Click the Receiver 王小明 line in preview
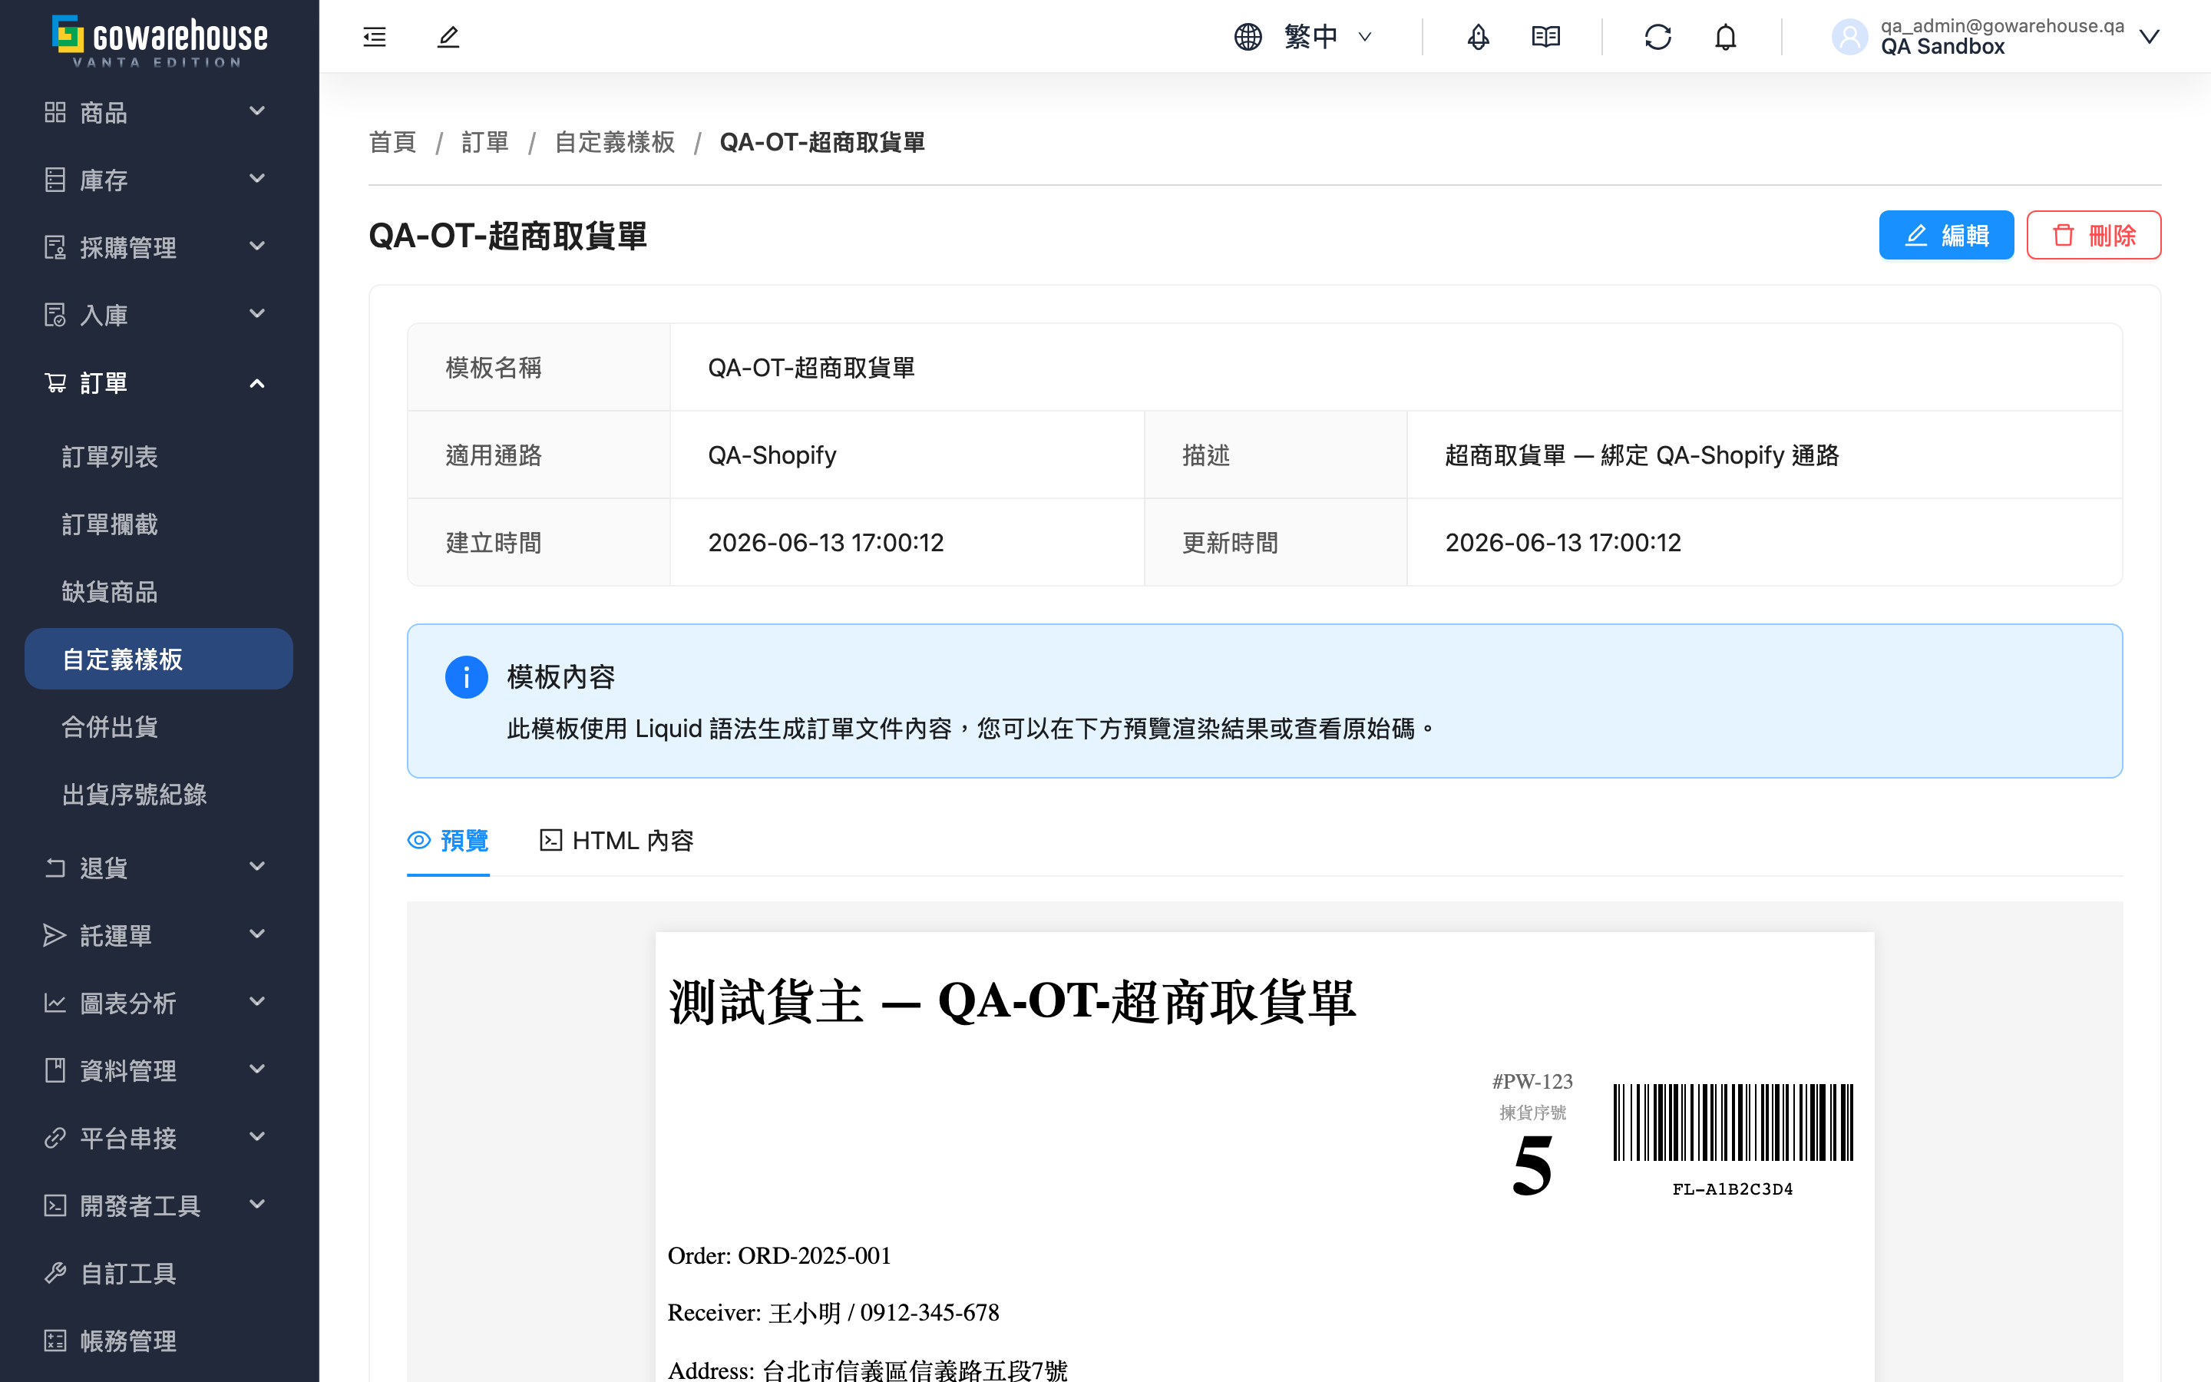Screen dimensions: 2211x1382 point(833,1313)
